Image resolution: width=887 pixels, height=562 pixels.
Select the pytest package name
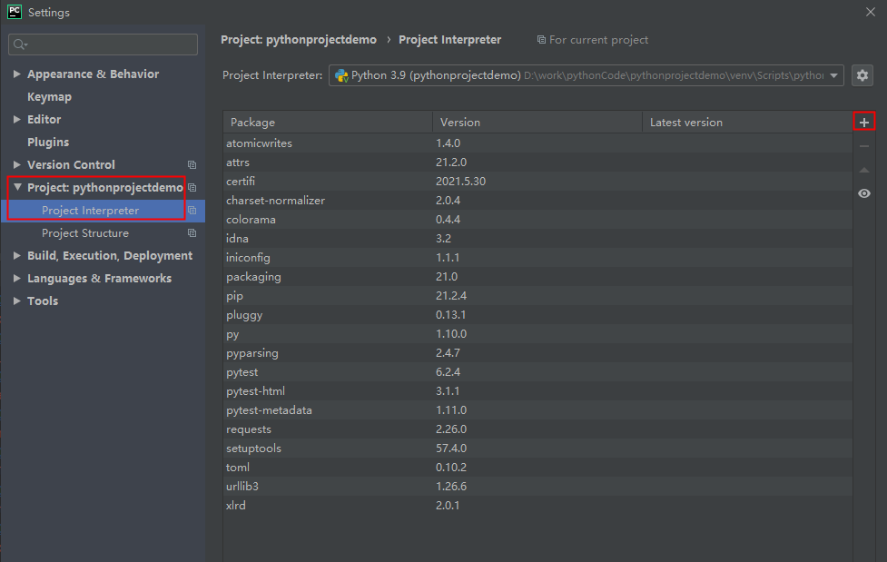pos(242,372)
